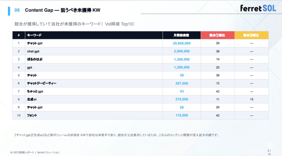Click the red 競合①順位 header cell
282x156 pixels.
(x=217, y=35)
